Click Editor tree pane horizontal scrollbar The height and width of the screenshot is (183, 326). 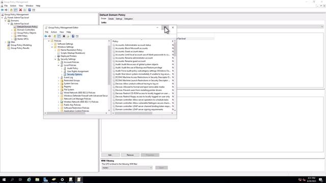pyautogui.click(x=66, y=113)
